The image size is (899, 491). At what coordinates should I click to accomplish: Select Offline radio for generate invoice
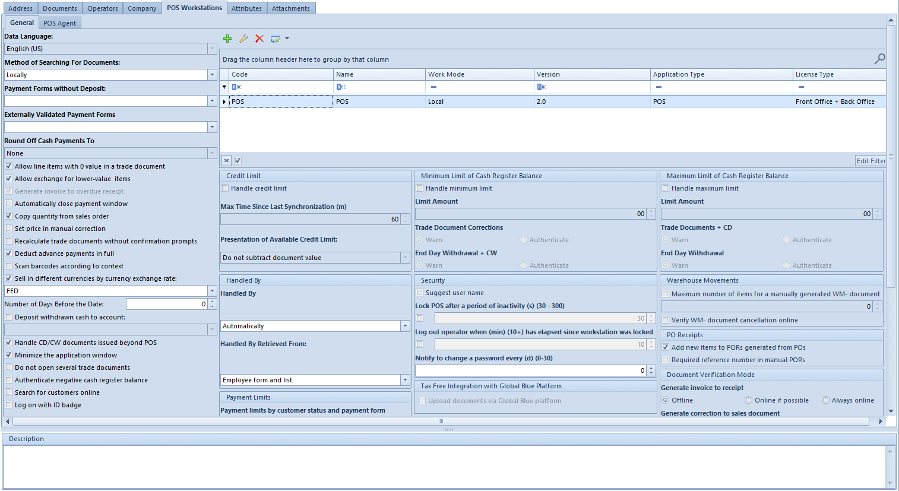(666, 400)
